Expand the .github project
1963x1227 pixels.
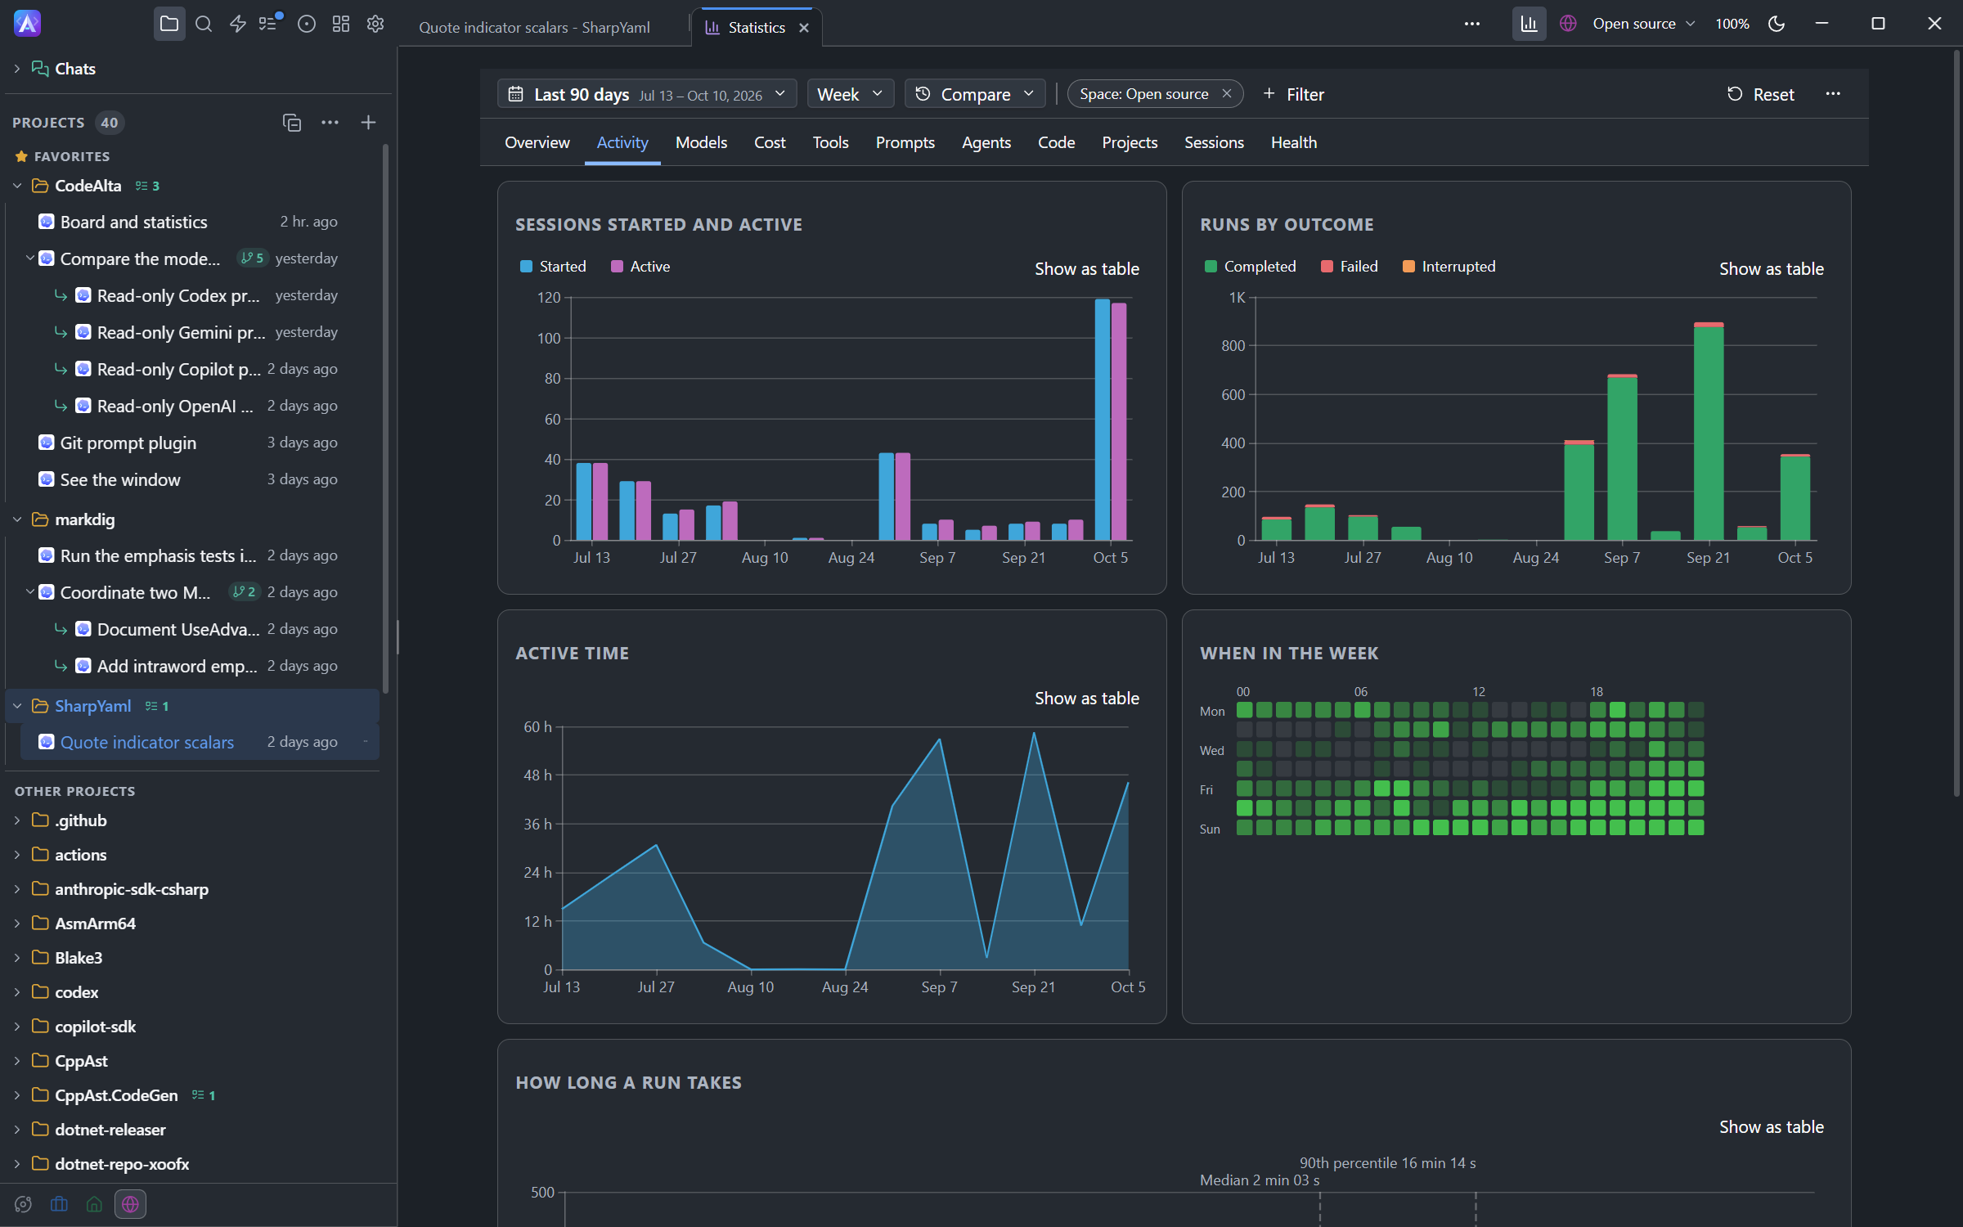click(17, 820)
